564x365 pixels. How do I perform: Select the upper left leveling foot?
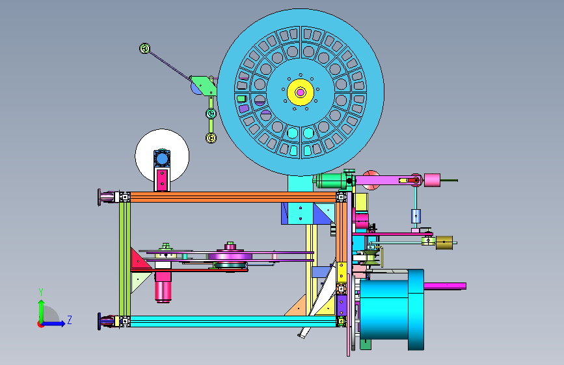pyautogui.click(x=108, y=197)
